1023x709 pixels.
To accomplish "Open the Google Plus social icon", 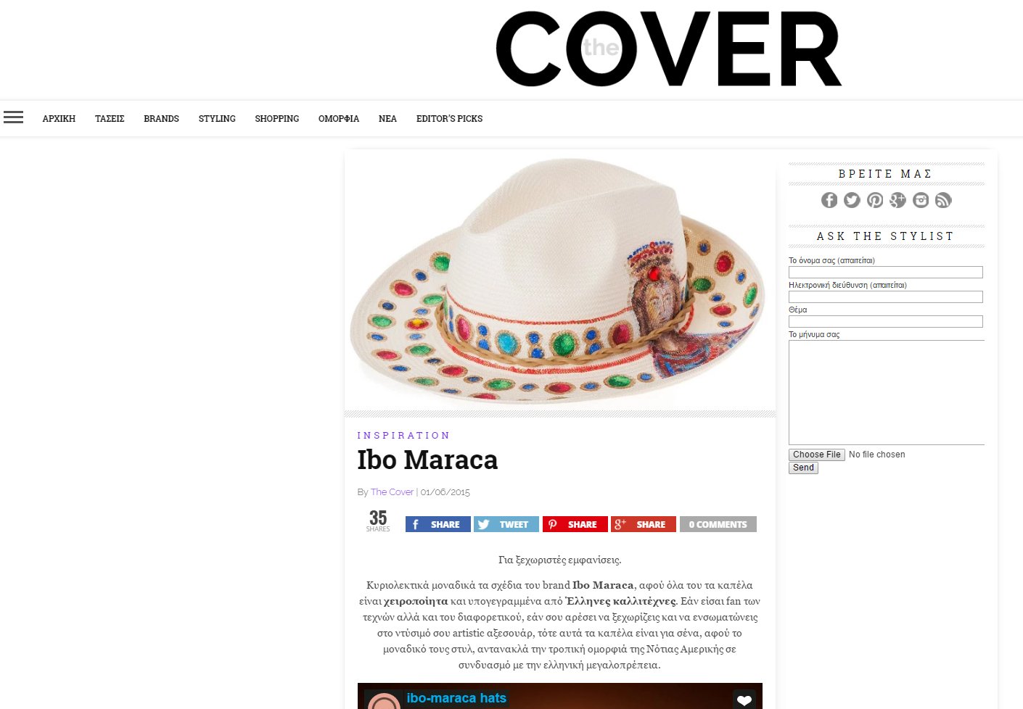I will click(x=897, y=200).
